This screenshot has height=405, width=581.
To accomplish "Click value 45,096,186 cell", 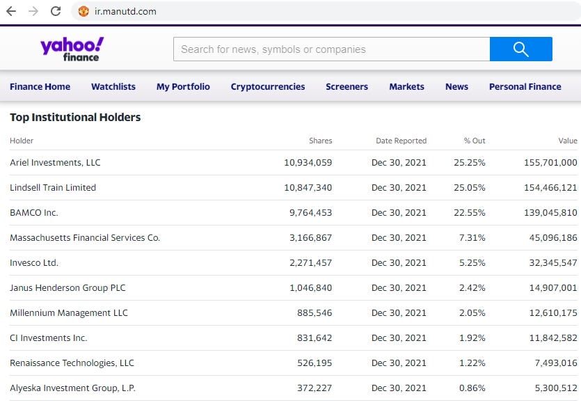I will click(x=553, y=237).
